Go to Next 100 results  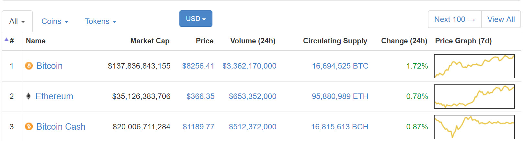click(x=454, y=19)
